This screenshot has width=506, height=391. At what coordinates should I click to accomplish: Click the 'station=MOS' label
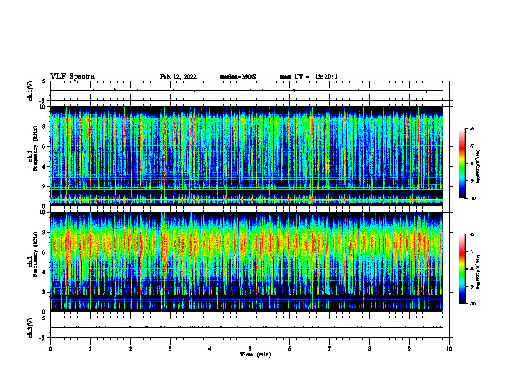(238, 77)
